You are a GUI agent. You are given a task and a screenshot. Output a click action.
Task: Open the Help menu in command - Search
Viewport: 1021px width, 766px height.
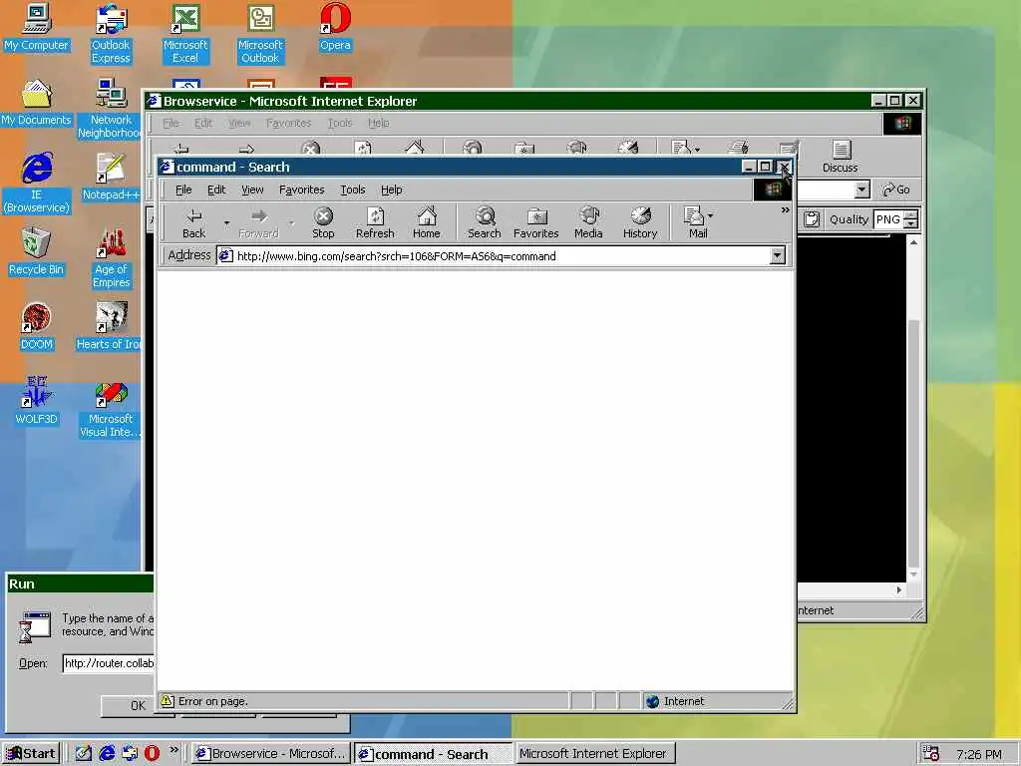click(391, 190)
